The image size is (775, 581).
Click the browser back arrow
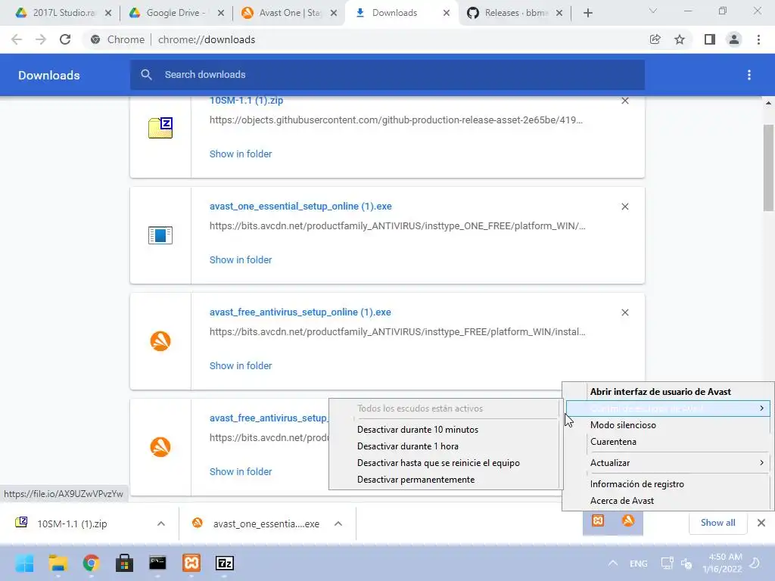17,39
